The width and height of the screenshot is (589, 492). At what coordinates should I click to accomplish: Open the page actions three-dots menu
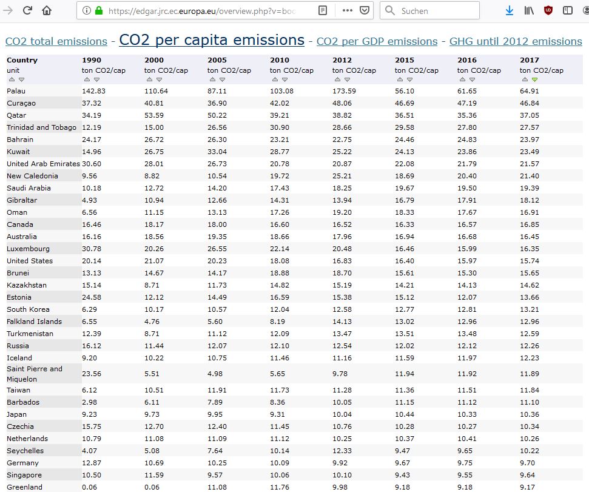tap(348, 10)
